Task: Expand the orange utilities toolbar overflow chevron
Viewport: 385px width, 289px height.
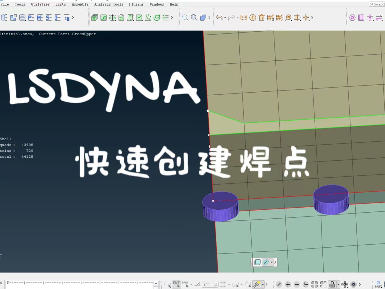Action: 312,18
